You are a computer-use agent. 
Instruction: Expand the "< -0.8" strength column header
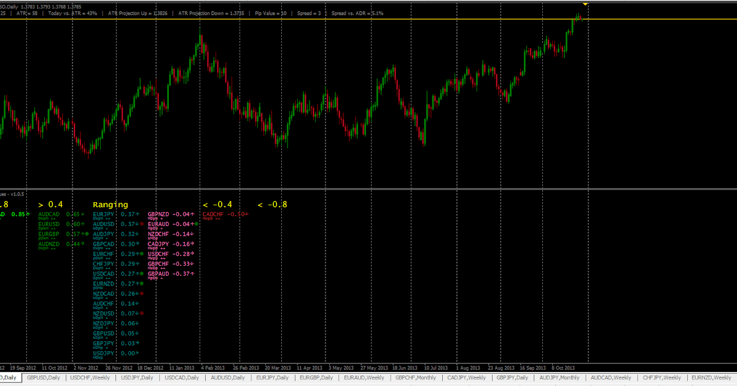point(273,204)
